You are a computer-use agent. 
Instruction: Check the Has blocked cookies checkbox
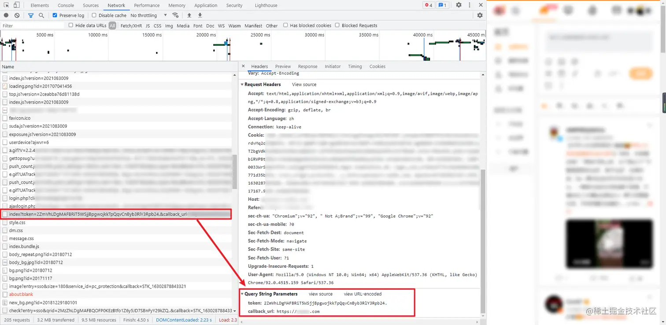[285, 26]
